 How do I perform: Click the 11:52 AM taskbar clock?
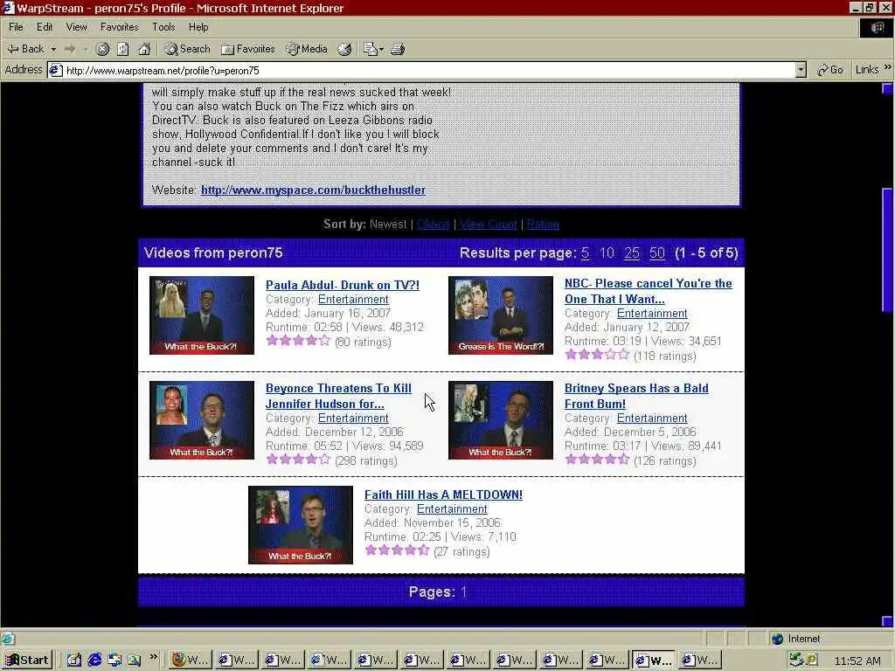(857, 661)
